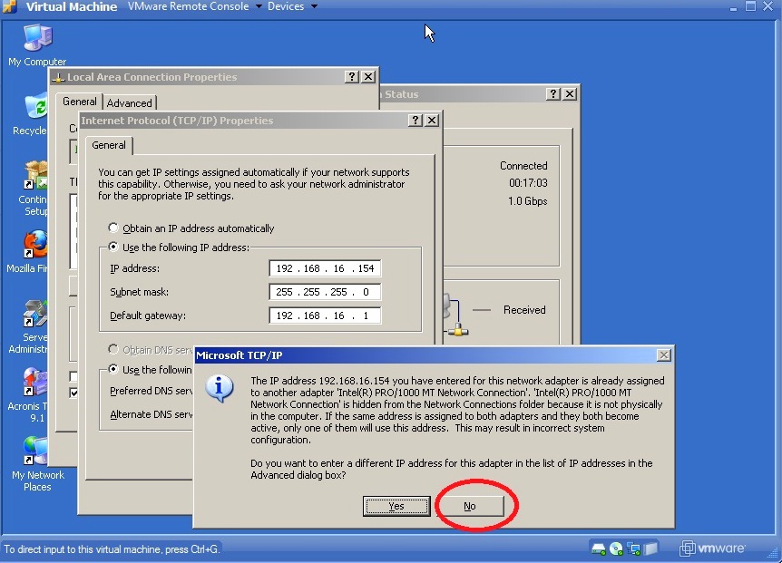
Task: Click No in Microsoft TCP/IP dialog
Action: 470,506
